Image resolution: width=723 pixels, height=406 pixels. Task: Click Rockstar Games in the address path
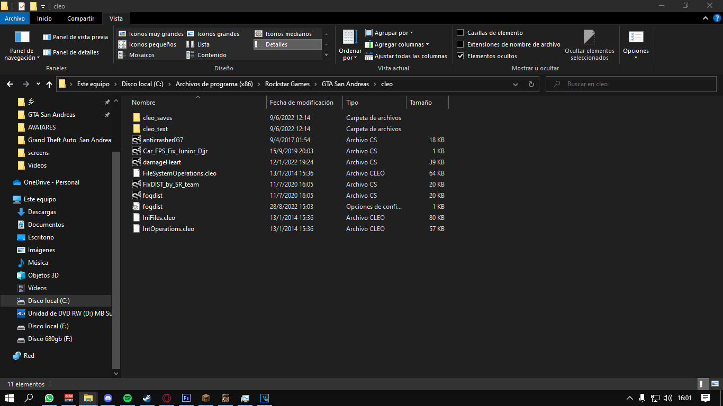287,84
